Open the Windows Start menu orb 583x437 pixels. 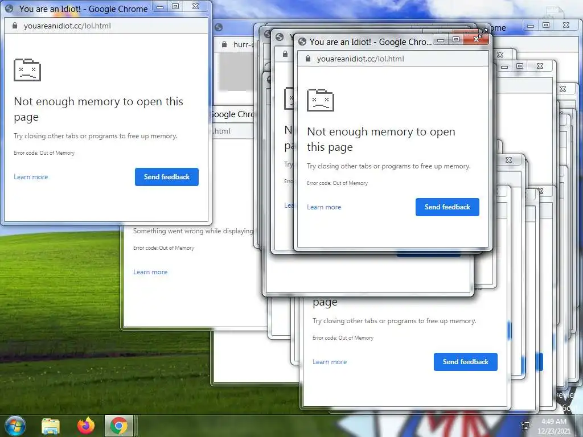[x=15, y=426]
